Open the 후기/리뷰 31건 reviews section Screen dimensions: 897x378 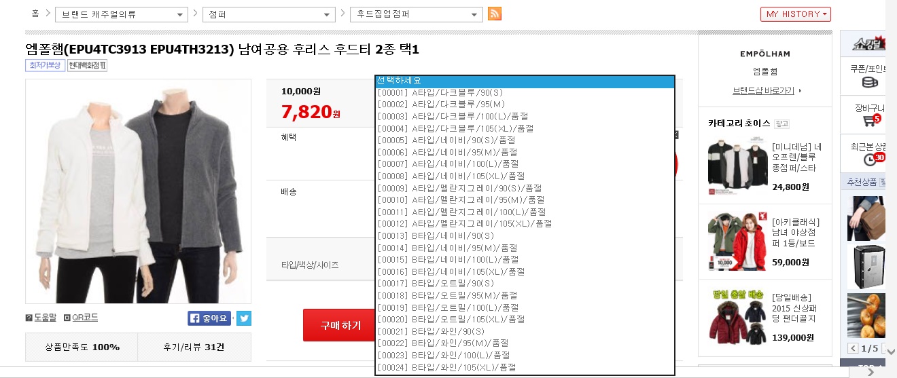[194, 347]
